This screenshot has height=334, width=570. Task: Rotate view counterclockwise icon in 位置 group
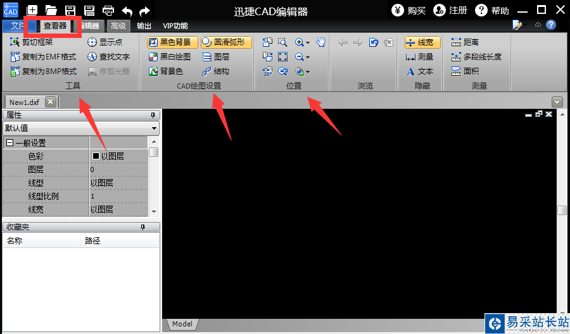point(267,42)
